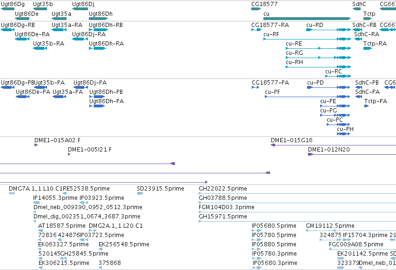Select the SdhC gene label
This screenshot has width=396, height=270.
(359, 4)
